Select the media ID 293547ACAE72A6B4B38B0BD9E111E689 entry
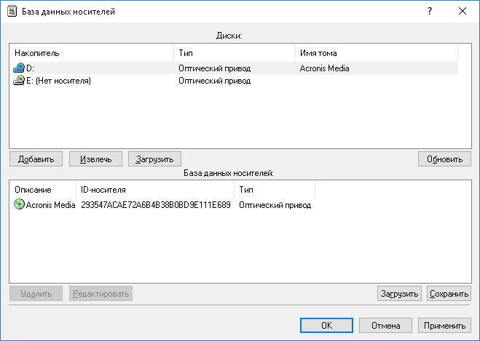480x341 pixels. (x=155, y=205)
